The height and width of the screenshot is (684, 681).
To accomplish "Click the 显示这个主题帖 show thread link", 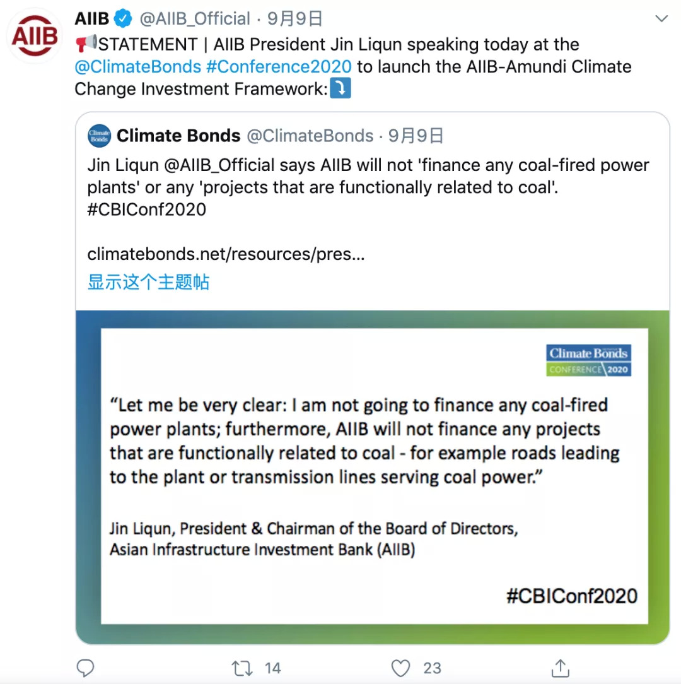I will (148, 282).
